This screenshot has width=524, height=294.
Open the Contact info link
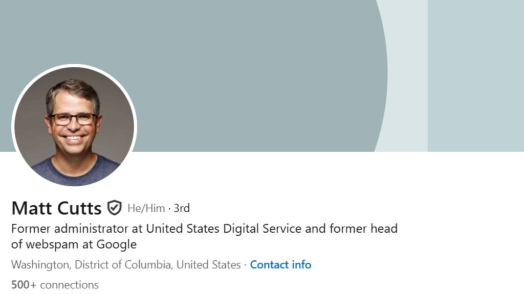click(280, 264)
